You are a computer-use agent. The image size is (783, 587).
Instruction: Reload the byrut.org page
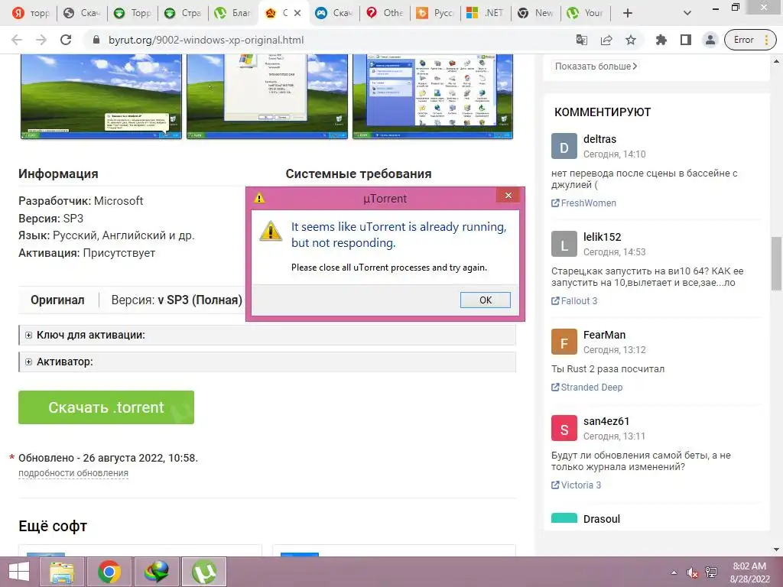pos(66,40)
